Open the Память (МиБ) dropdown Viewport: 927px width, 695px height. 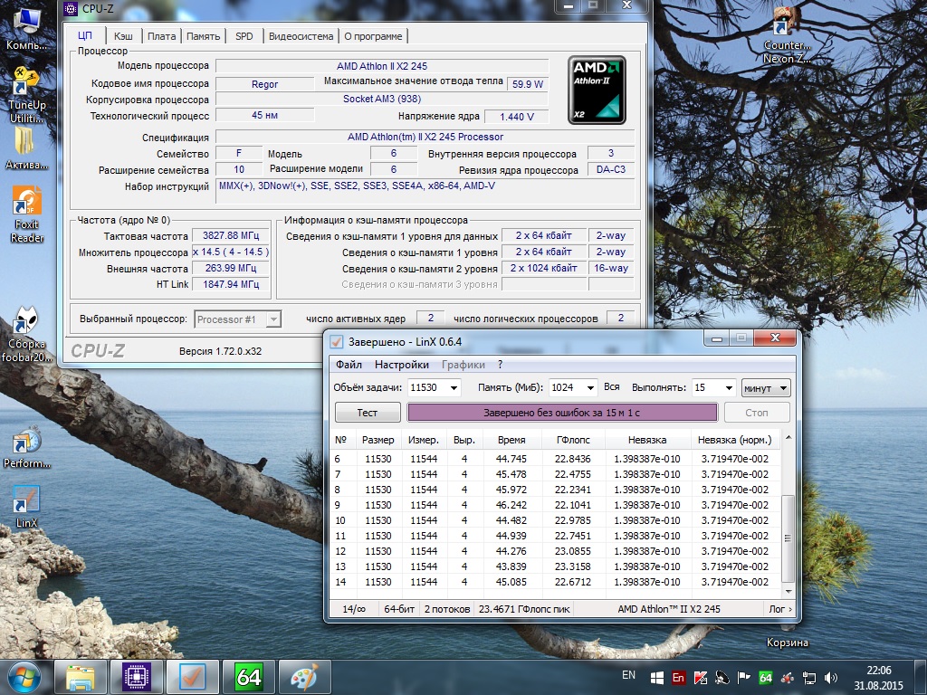589,387
